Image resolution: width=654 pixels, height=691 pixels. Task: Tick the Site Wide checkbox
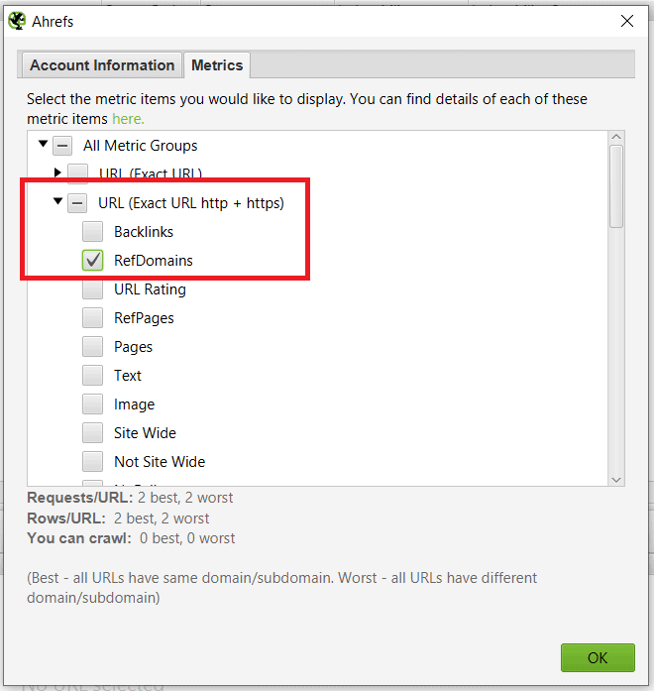click(92, 433)
